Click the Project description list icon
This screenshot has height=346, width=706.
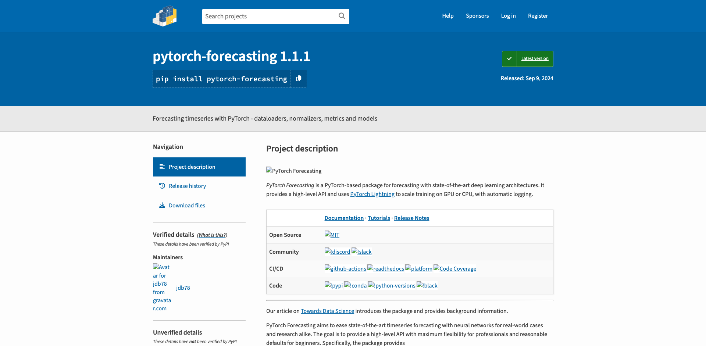(x=162, y=167)
